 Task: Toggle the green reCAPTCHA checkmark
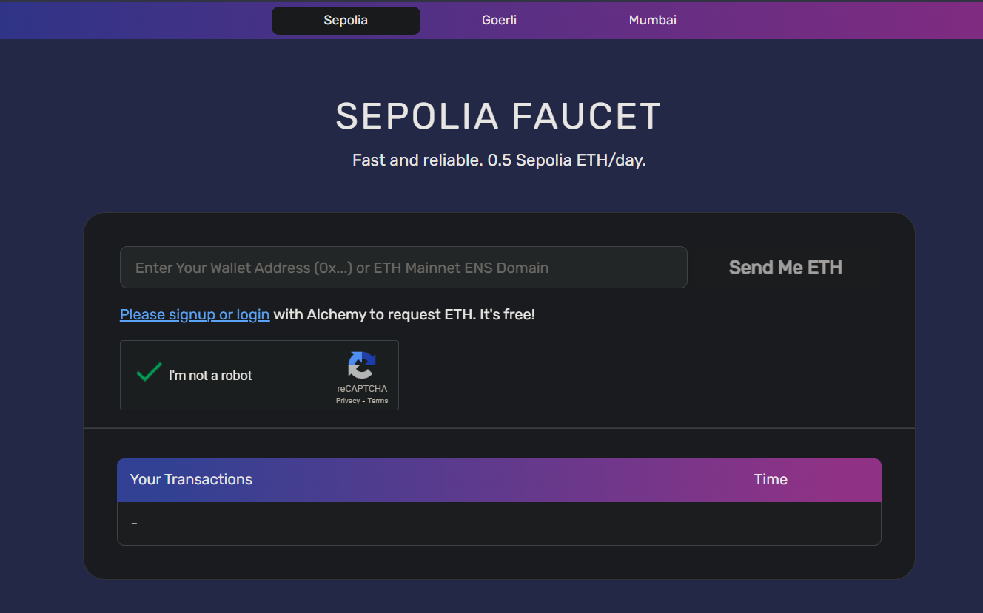[149, 372]
